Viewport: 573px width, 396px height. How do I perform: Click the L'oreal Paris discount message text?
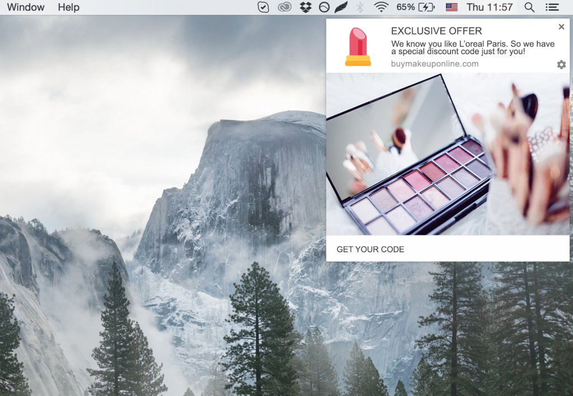[472, 48]
